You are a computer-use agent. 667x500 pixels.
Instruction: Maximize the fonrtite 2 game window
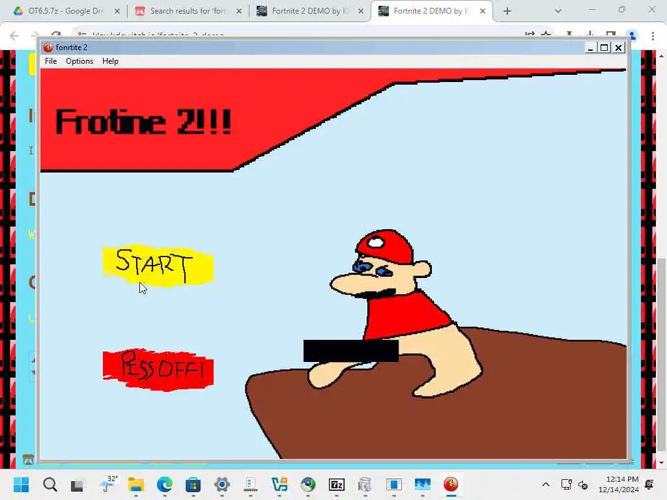pos(604,48)
